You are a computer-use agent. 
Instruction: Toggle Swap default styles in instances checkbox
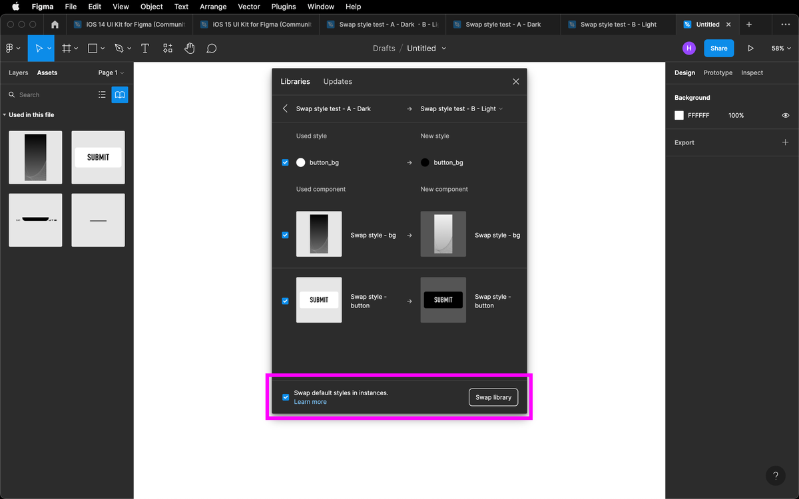click(x=286, y=397)
